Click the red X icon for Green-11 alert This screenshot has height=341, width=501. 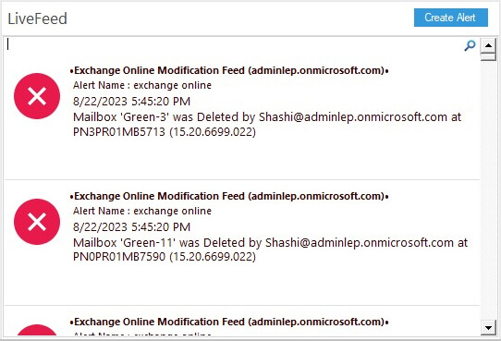(37, 222)
